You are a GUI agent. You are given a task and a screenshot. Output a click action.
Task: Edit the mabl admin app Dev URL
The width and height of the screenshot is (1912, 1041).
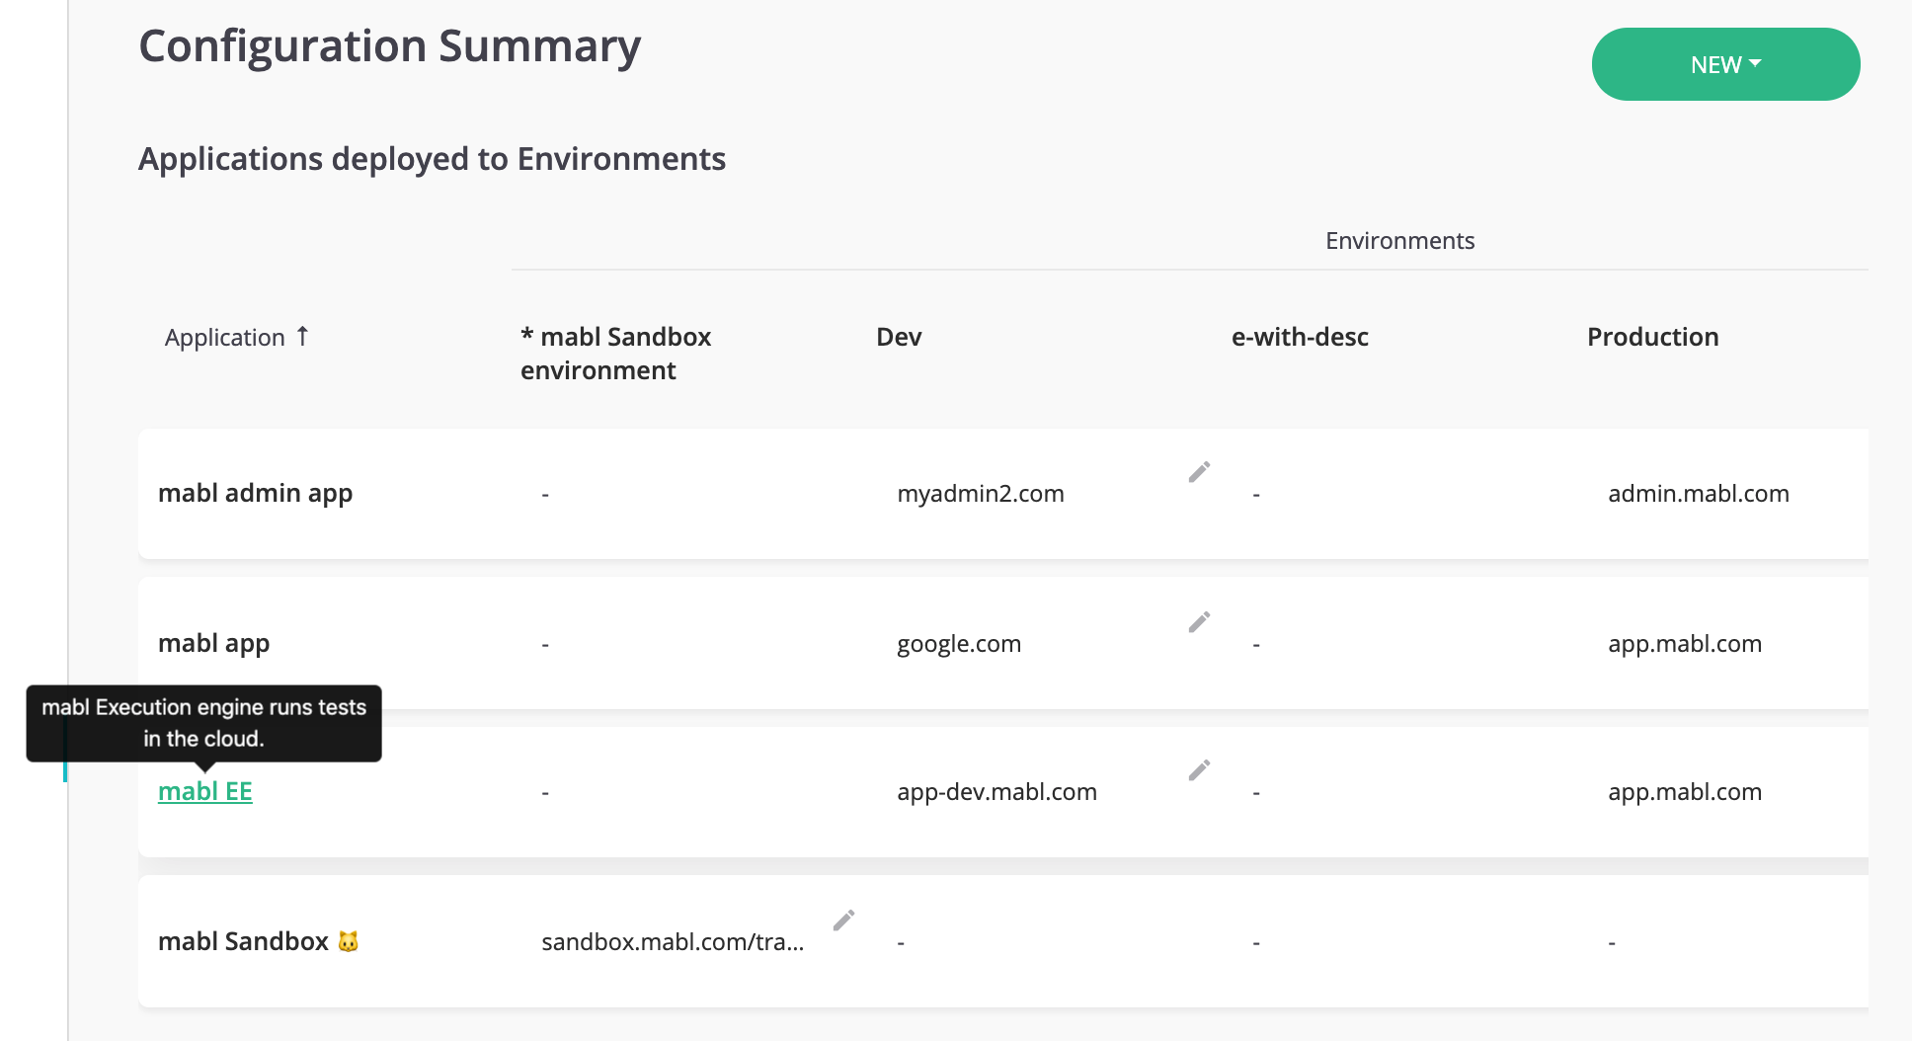click(1199, 472)
